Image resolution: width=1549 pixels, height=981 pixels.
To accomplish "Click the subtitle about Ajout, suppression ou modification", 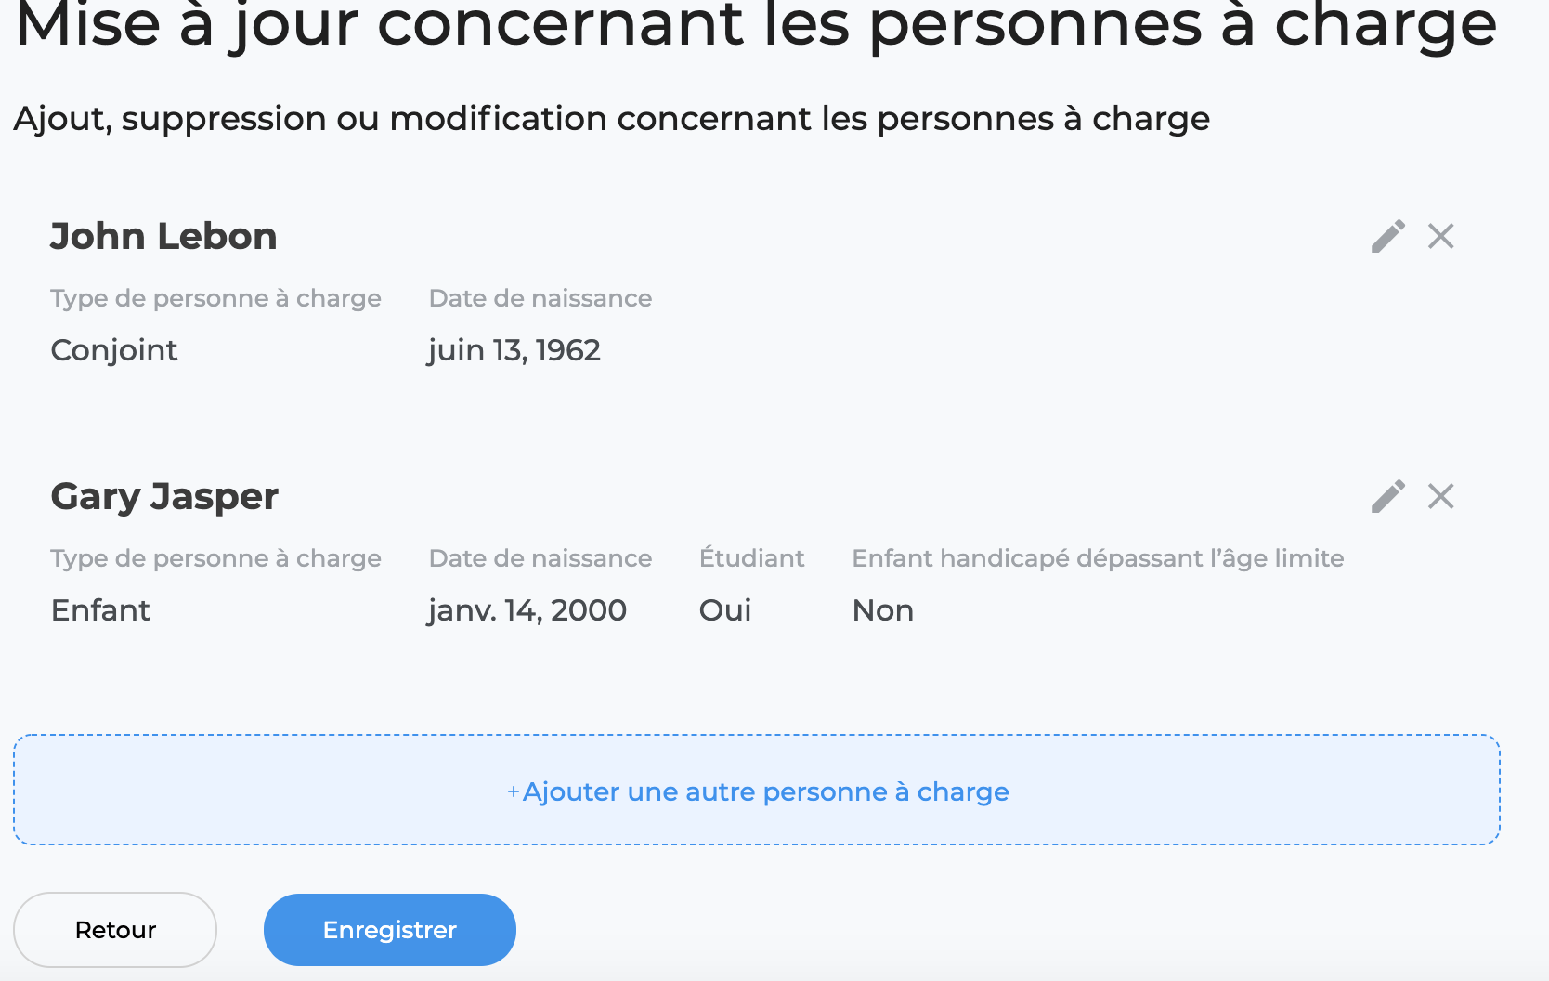I will click(612, 119).
